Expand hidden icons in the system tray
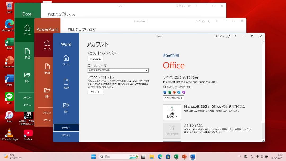 [x=240, y=156]
